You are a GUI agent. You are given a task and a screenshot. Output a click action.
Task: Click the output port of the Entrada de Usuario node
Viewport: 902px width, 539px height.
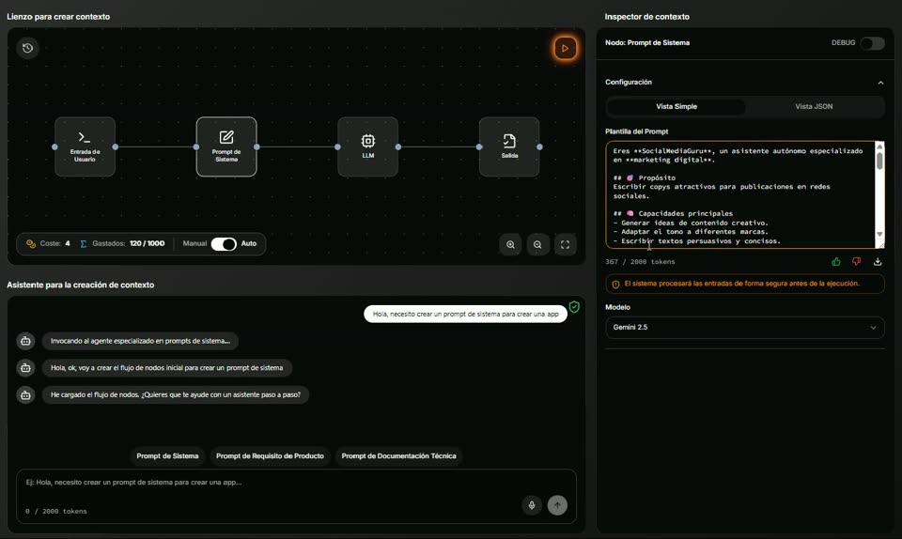115,147
